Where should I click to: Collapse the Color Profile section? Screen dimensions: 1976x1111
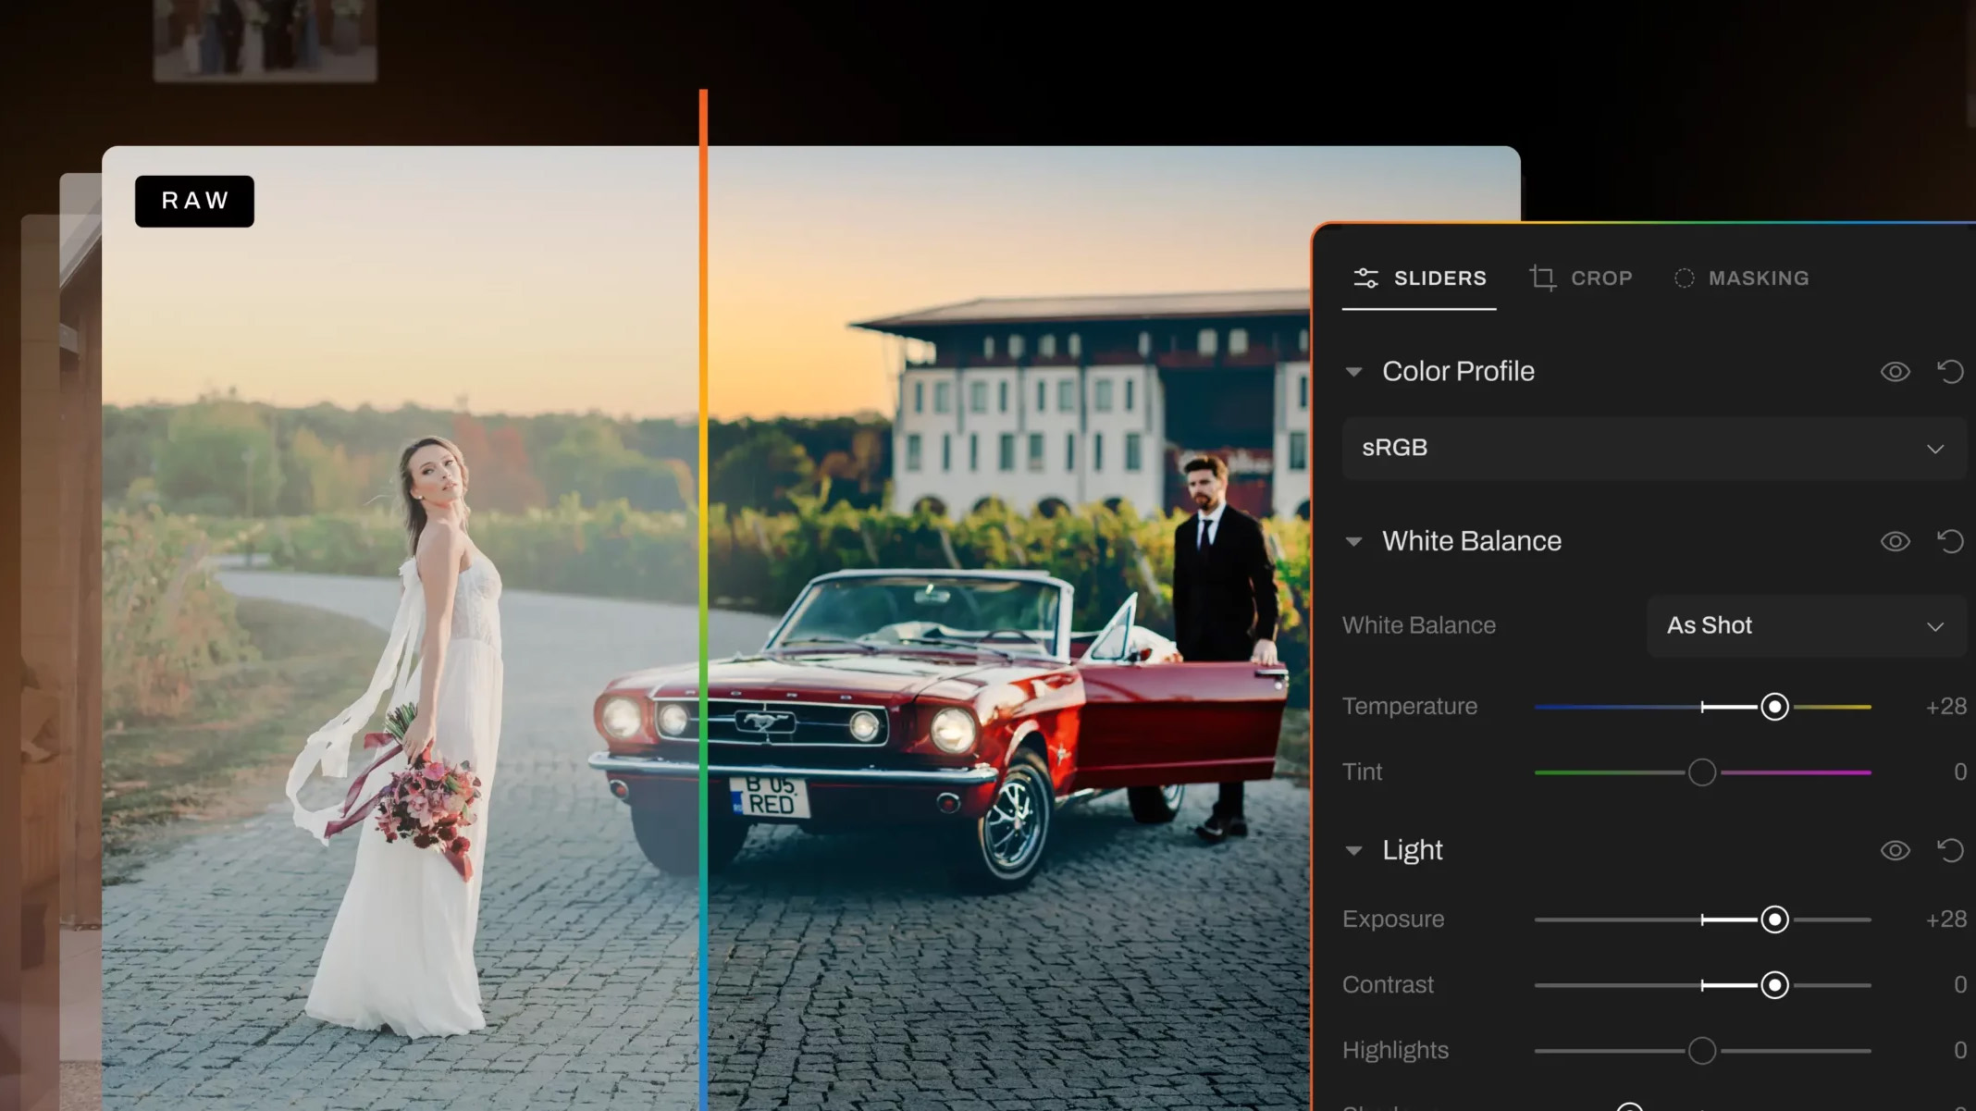pyautogui.click(x=1353, y=372)
